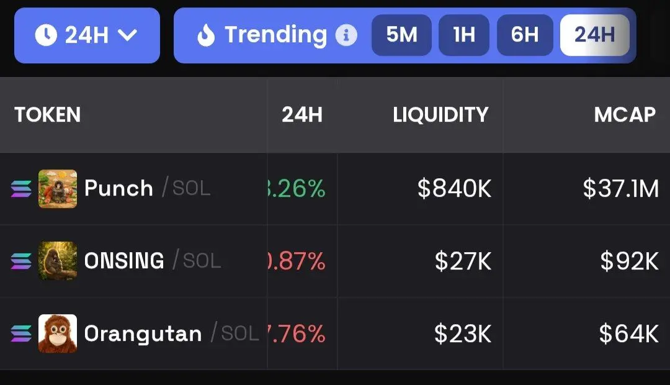The width and height of the screenshot is (670, 385).
Task: Expand the 24H timeframe dropdown chevron
Action: [x=127, y=35]
